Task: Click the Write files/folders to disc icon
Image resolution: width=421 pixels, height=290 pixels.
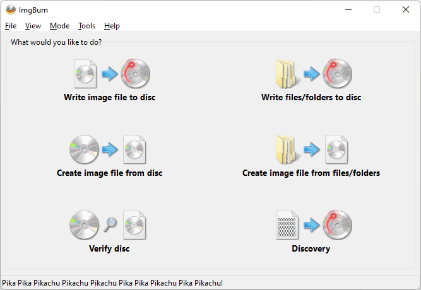Action: point(311,74)
